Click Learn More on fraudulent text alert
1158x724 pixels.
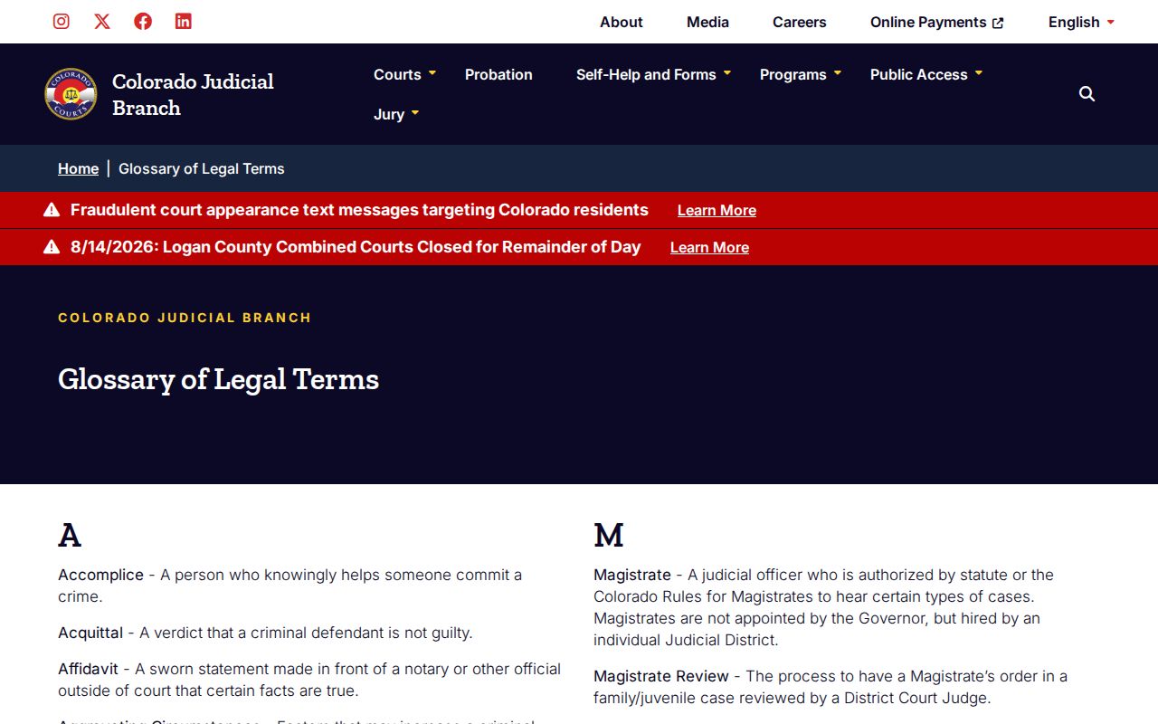[717, 210]
